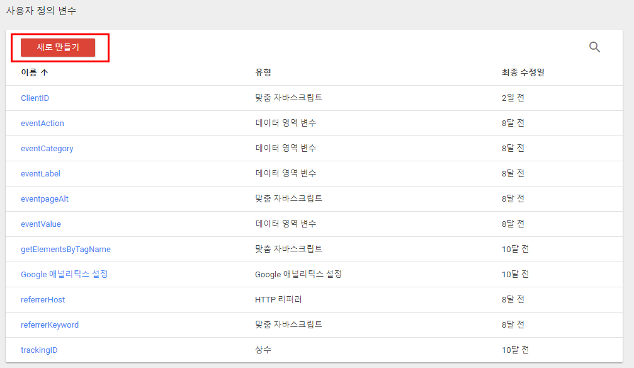Open the eventValue variable

(x=41, y=224)
